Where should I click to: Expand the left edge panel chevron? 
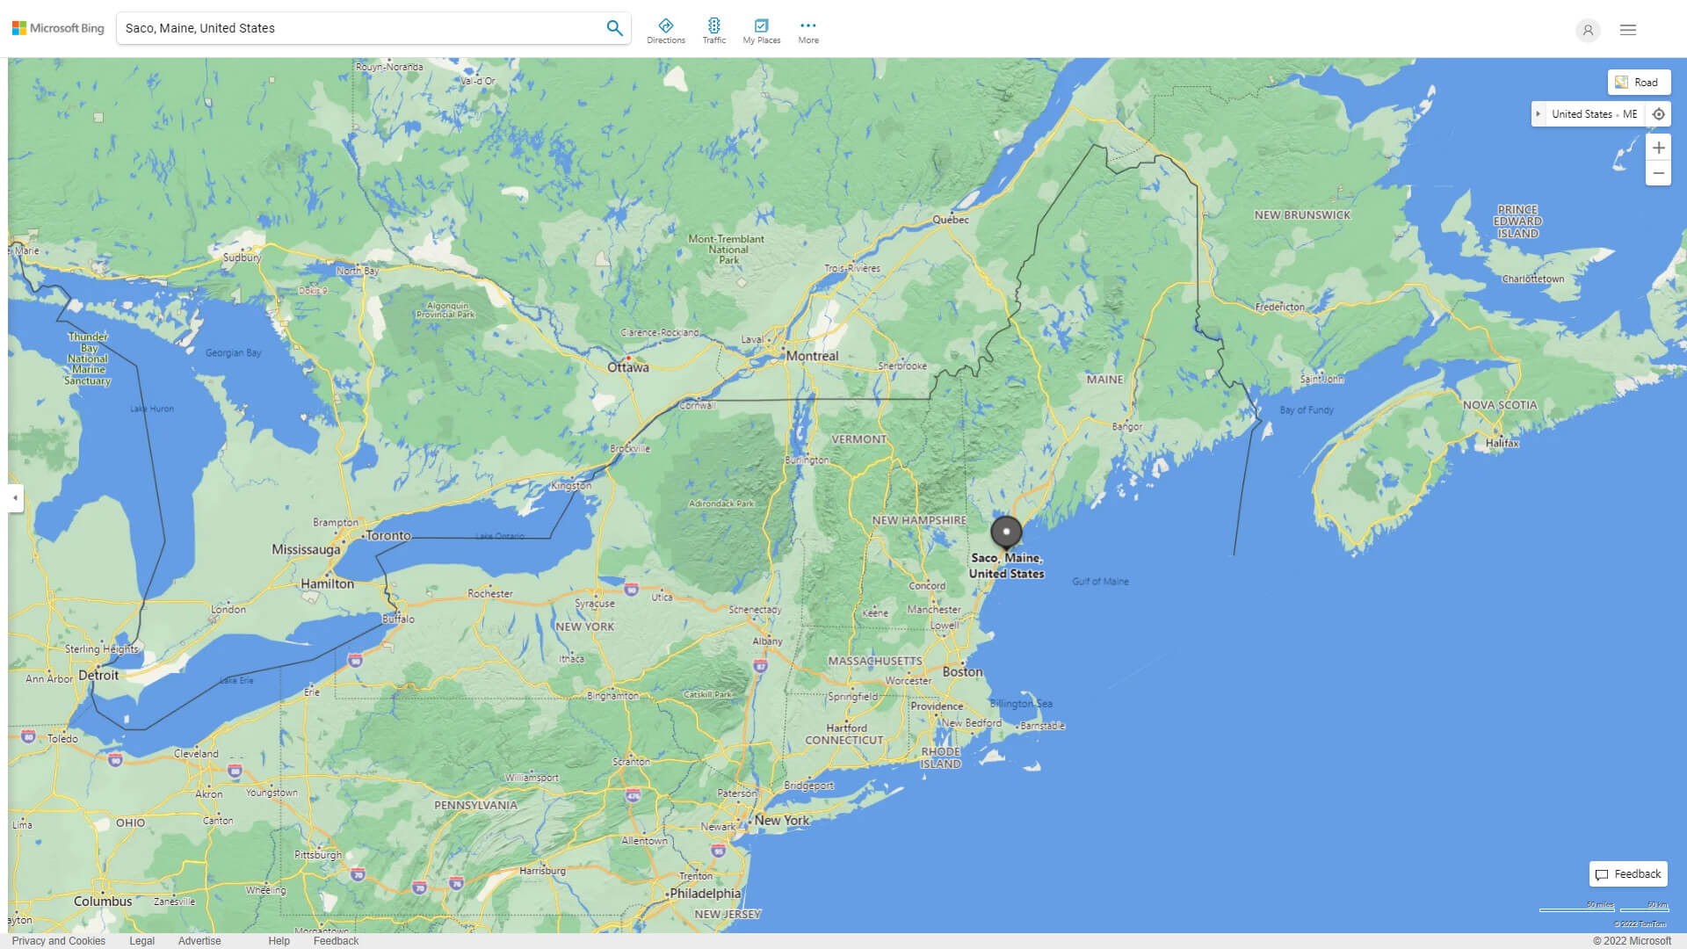point(14,498)
